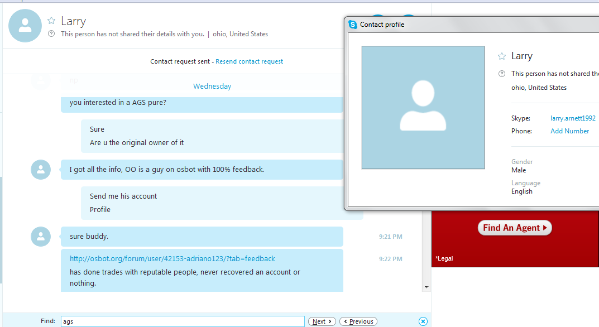Click the English language value in profile

[x=522, y=191]
